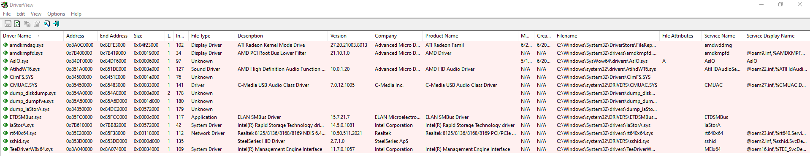Sort by the Address column header
The width and height of the screenshot is (810, 156).
coord(81,36)
